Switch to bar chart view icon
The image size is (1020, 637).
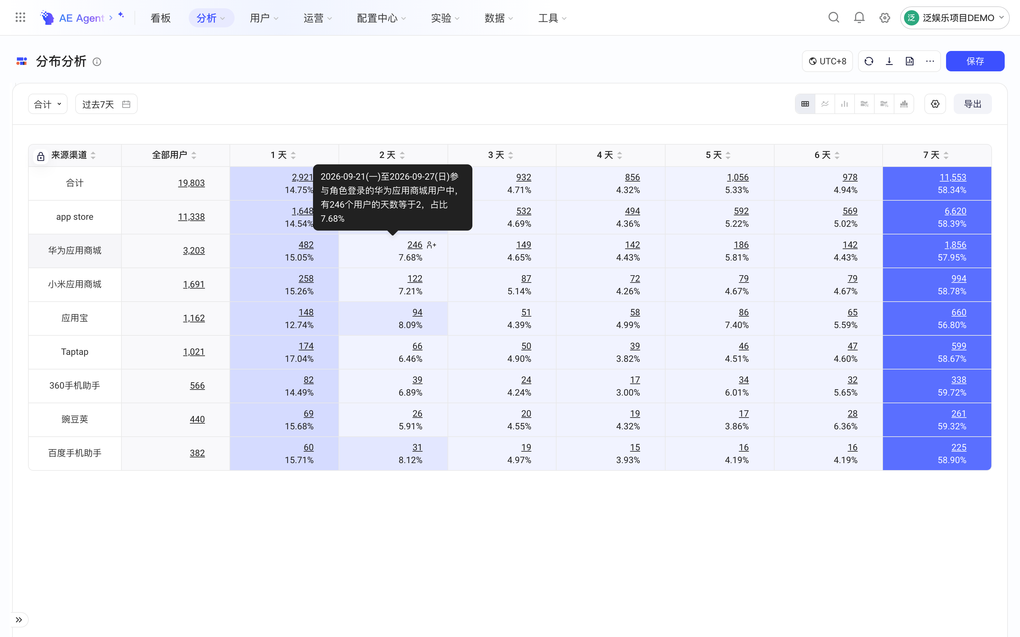[x=844, y=104]
